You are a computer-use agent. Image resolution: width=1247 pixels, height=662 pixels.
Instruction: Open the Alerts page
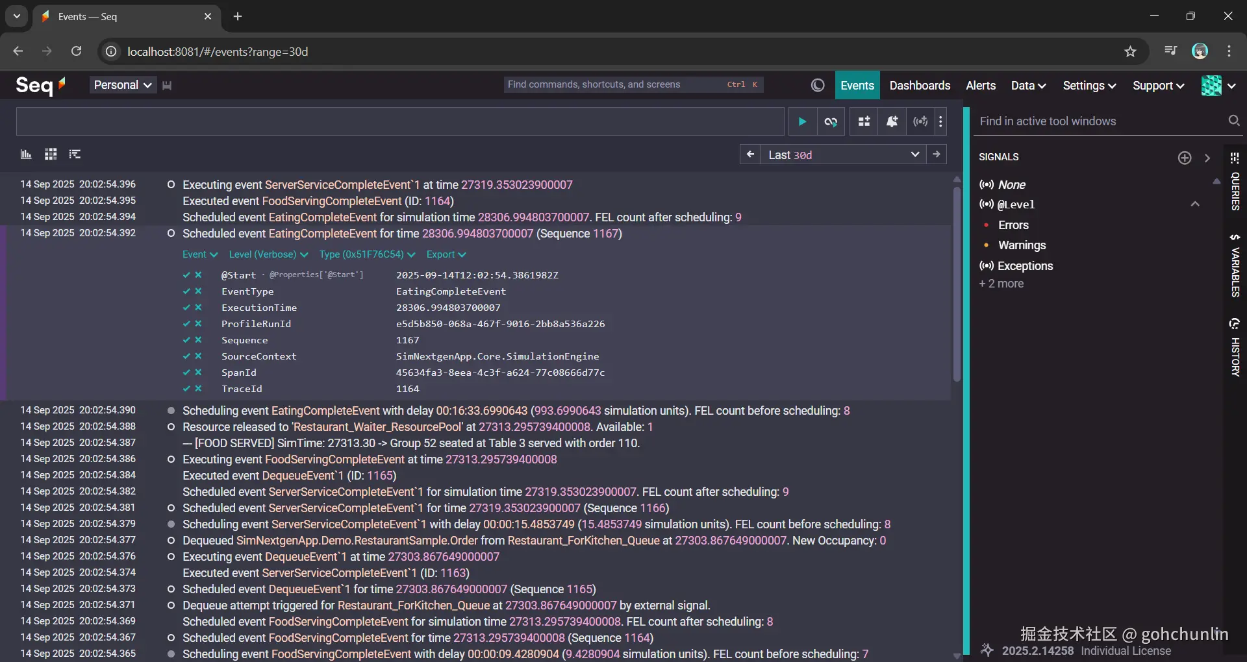tap(980, 86)
